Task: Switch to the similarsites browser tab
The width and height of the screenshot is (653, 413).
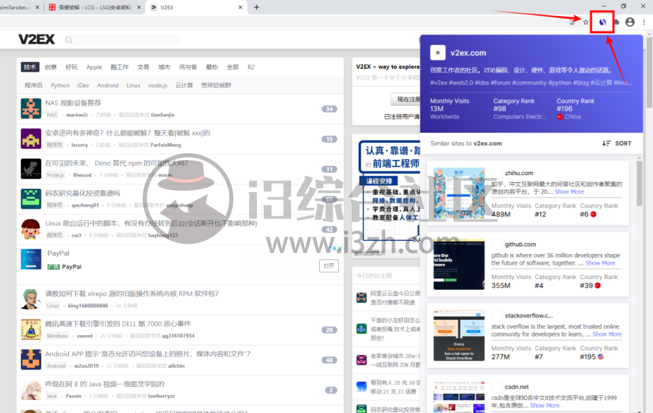Action: (x=20, y=7)
